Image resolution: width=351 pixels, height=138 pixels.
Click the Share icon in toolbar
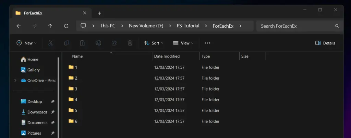[114, 43]
